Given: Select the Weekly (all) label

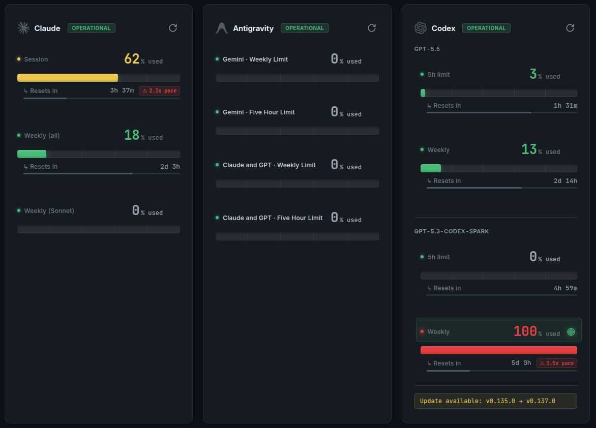Looking at the screenshot, I should (x=42, y=136).
